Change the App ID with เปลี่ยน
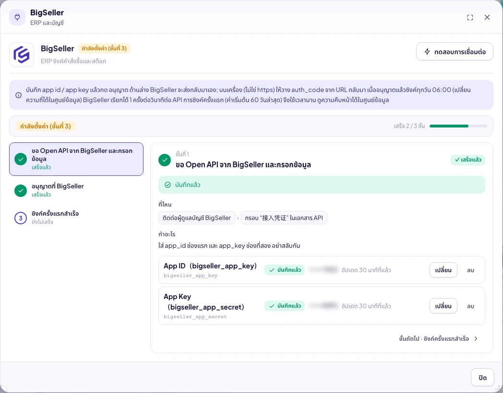The height and width of the screenshot is (393, 503). pyautogui.click(x=443, y=270)
